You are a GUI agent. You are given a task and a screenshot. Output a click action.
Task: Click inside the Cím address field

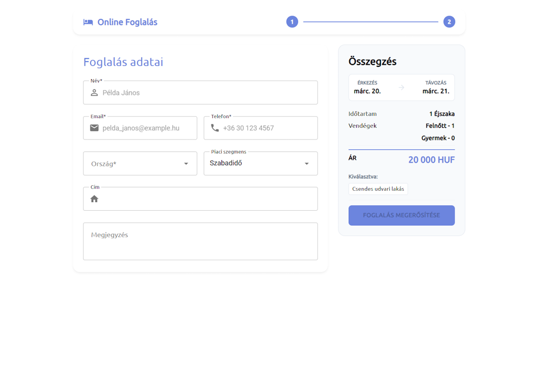[208, 199]
